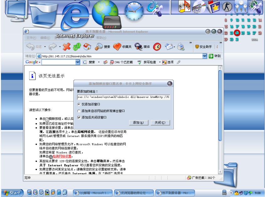
Task: Switch to 找不到服务器 taskbar window
Action: click(x=175, y=193)
